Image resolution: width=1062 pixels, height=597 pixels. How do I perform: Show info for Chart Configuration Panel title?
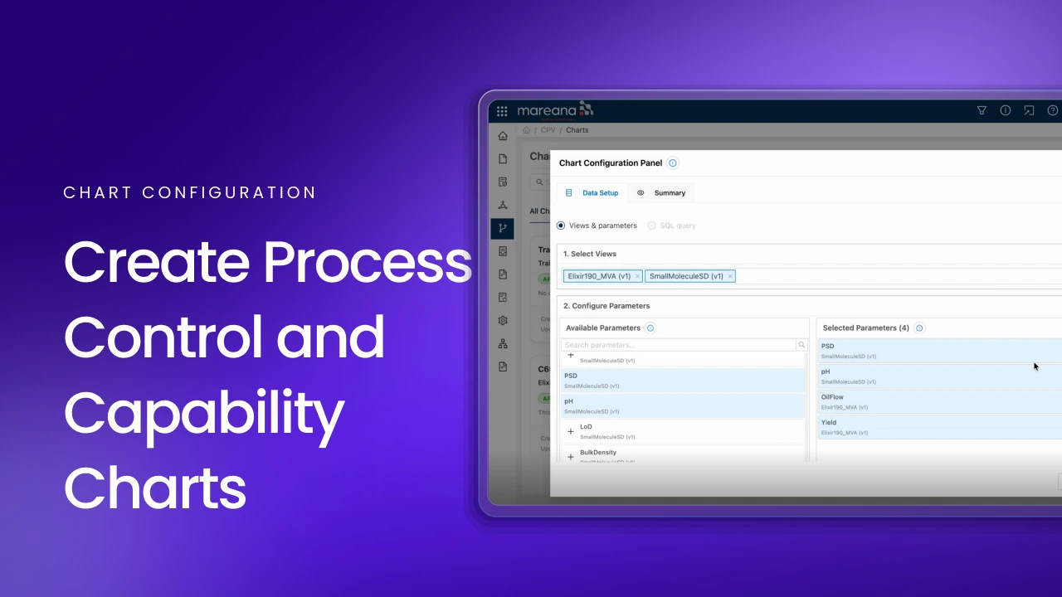[673, 163]
